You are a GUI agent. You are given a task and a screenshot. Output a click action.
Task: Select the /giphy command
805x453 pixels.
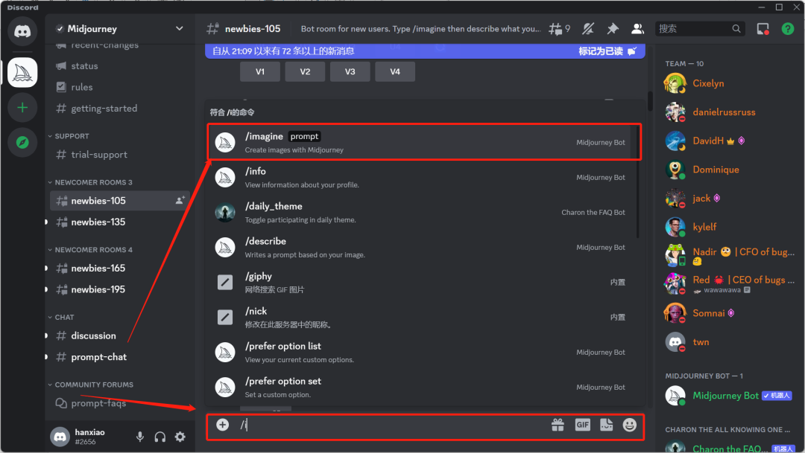(x=424, y=282)
